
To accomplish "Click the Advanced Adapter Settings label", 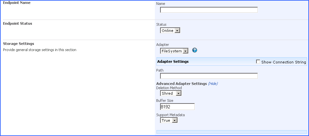I will tap(182, 84).
